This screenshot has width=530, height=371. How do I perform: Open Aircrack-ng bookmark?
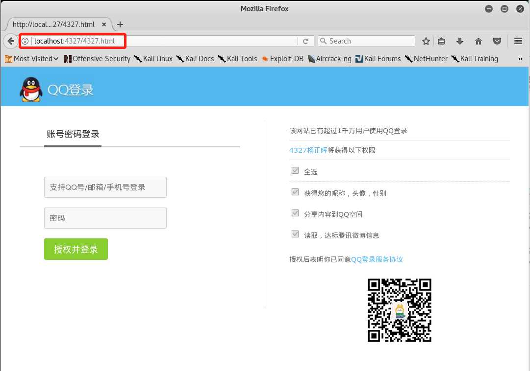tap(329, 59)
